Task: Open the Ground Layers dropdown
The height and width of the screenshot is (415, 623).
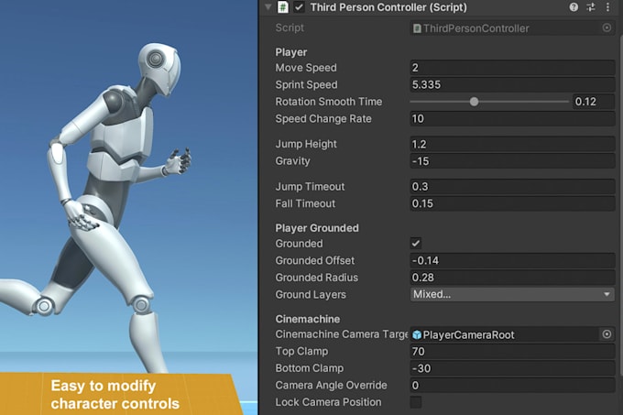Action: pos(511,295)
